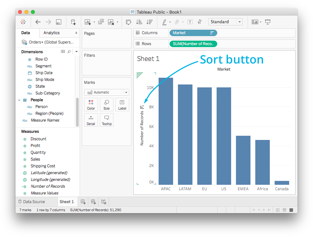The image size is (313, 237).
Task: Click the new story icon
Action: pyautogui.click(x=104, y=202)
